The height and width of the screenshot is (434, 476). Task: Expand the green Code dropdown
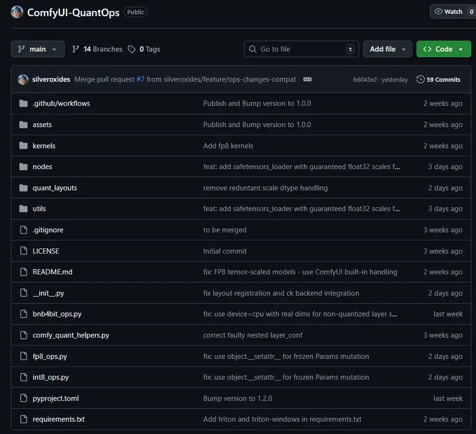[x=443, y=49]
